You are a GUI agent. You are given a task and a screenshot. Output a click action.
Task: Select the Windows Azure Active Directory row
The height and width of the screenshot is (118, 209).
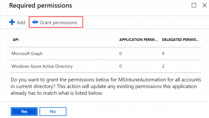tap(42, 66)
